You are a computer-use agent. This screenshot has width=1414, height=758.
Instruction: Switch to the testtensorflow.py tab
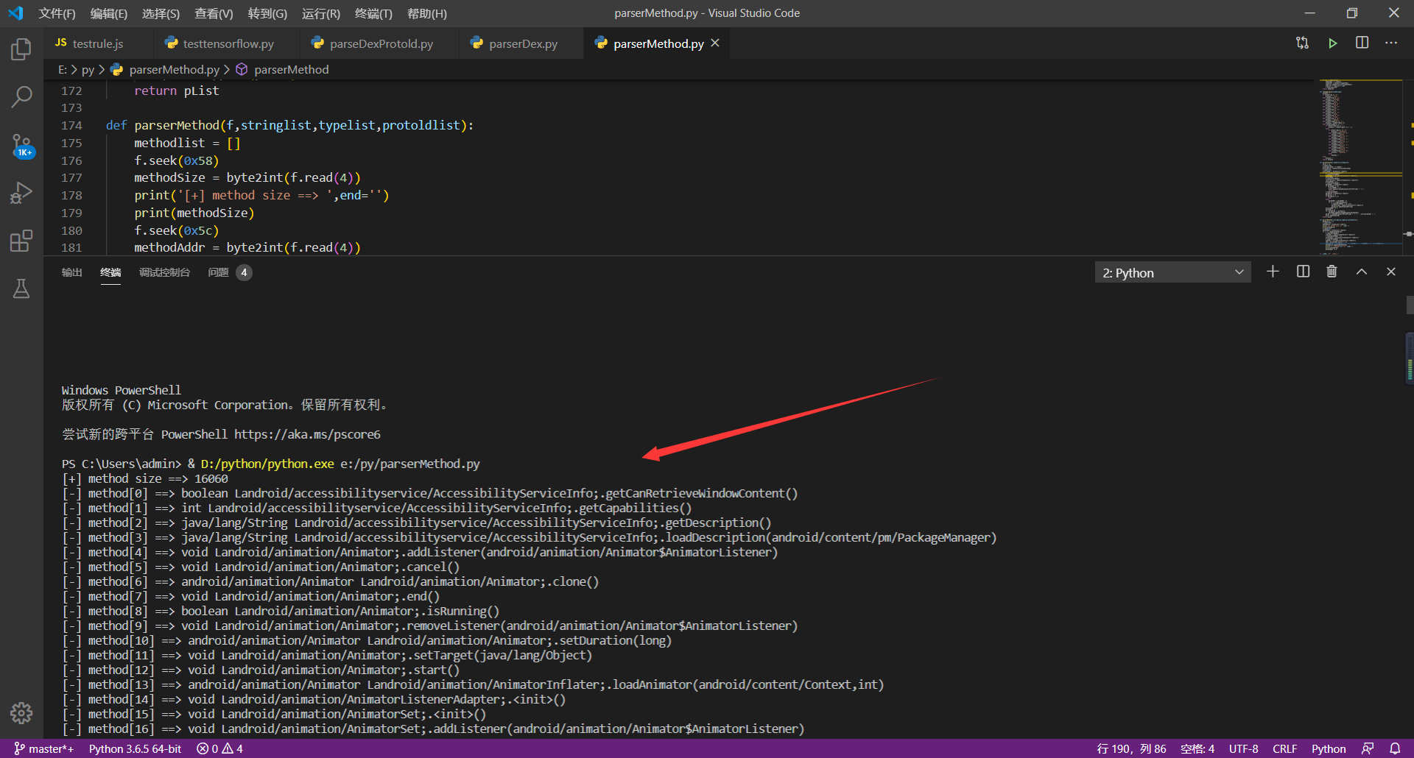coord(227,43)
